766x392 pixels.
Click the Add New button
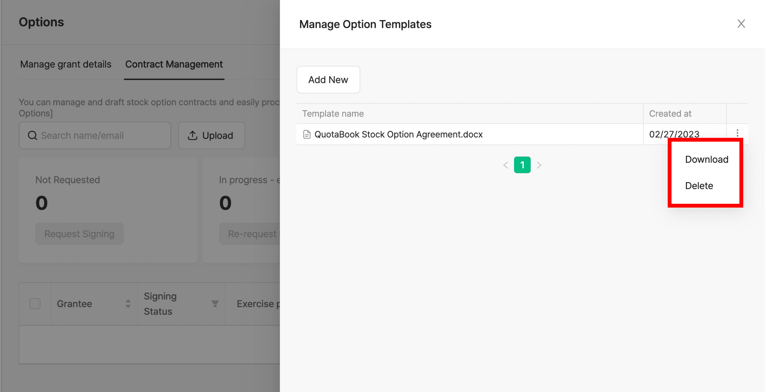[328, 80]
